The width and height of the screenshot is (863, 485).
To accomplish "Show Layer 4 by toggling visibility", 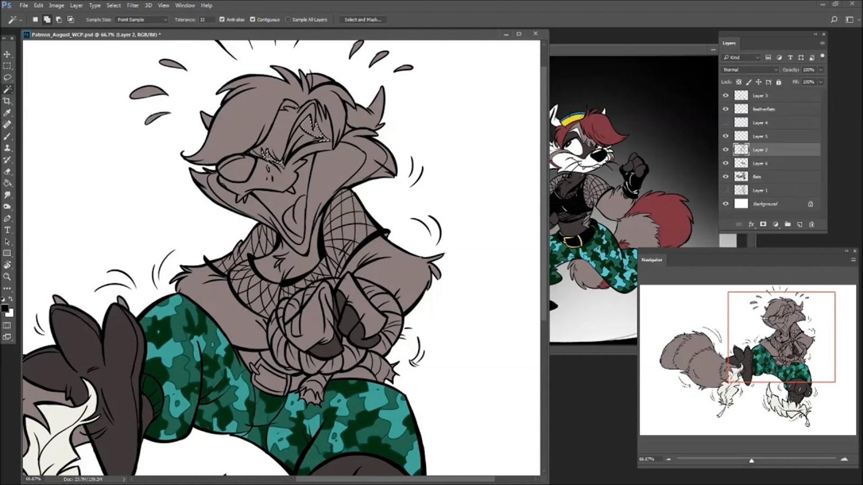I will (x=725, y=122).
